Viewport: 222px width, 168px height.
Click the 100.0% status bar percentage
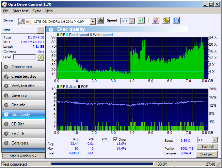pyautogui.click(x=161, y=164)
